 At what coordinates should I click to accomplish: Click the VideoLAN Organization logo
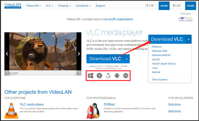click(13, 6)
